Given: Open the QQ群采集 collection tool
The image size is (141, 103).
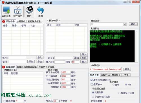Looking at the screenshot, I should coord(6,12).
